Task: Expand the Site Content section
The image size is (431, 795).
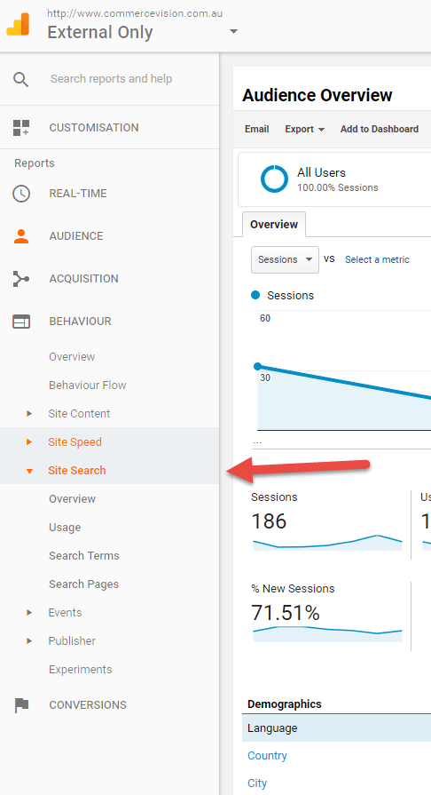Action: pos(29,414)
